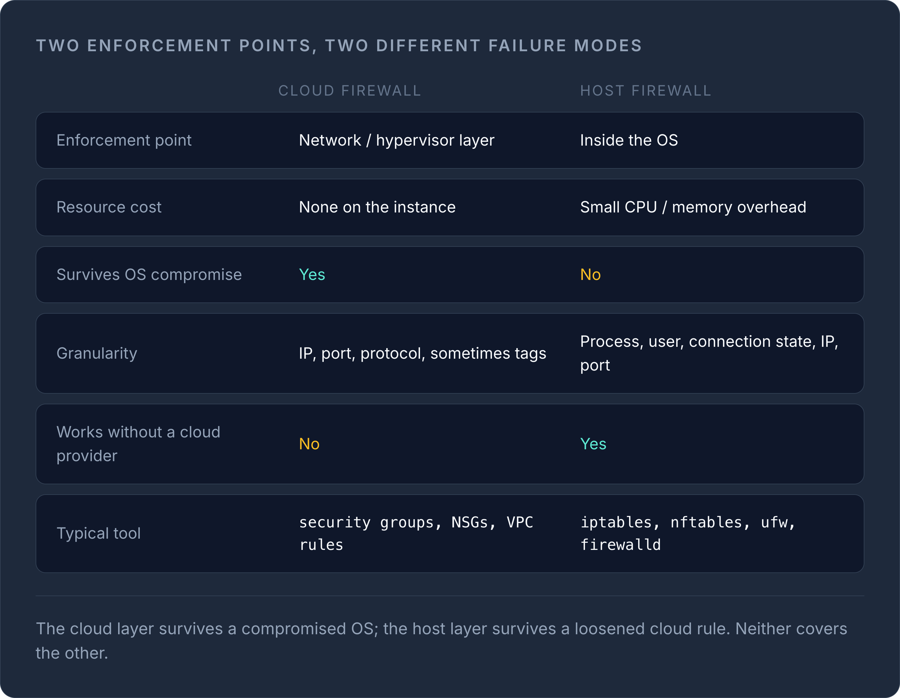Viewport: 900px width, 698px height.
Task: Click the table title heading
Action: pyautogui.click(x=339, y=46)
